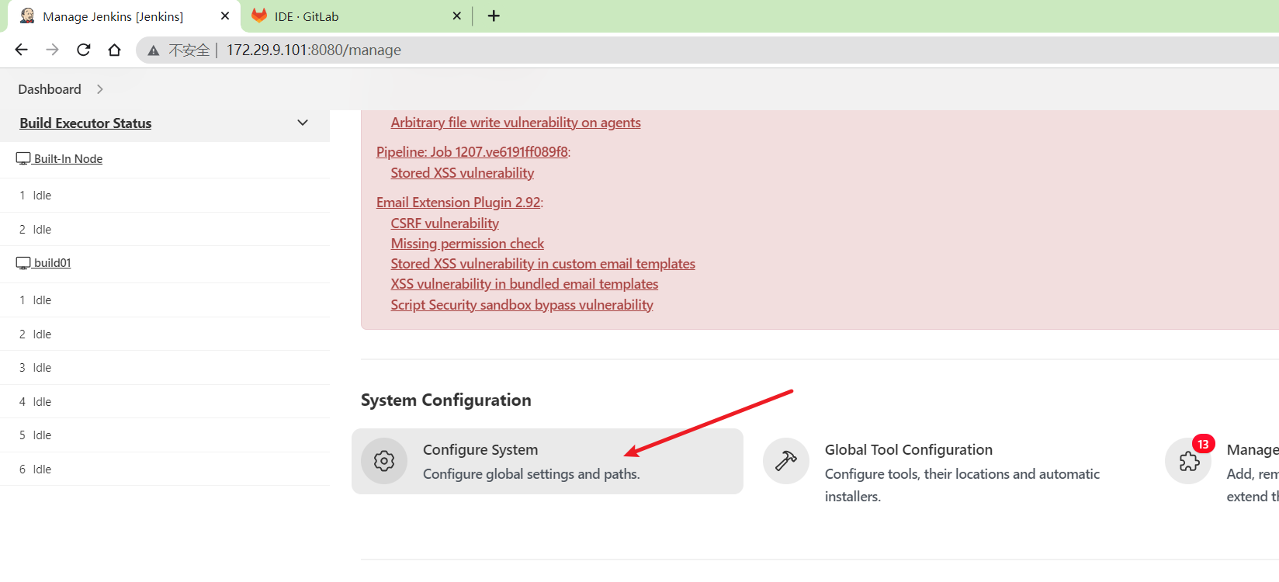Click the Jenkins favicon on the first tab
Screen dimensions: 1279x582
point(27,16)
